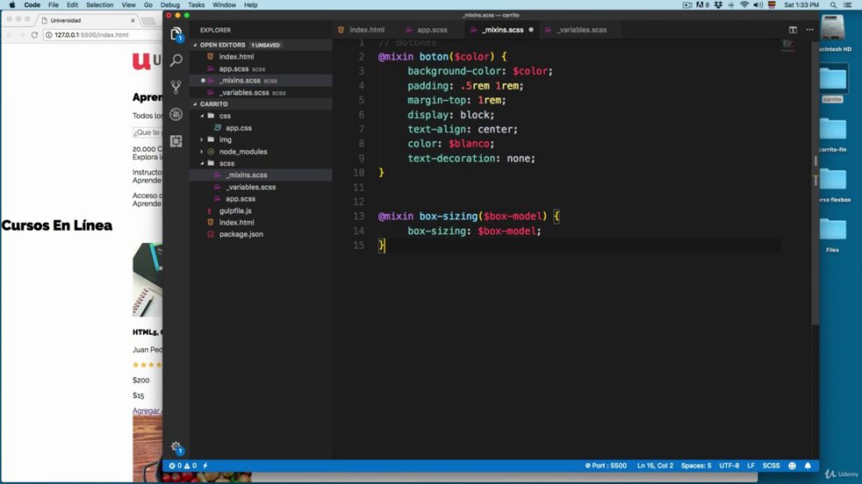Open Spotlight search in menu bar
862x484 pixels.
click(833, 5)
